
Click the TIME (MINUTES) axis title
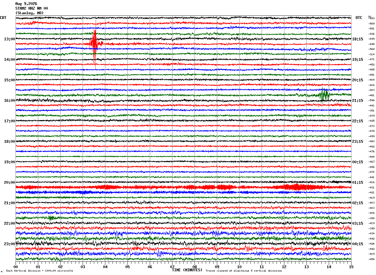pyautogui.click(x=187, y=270)
